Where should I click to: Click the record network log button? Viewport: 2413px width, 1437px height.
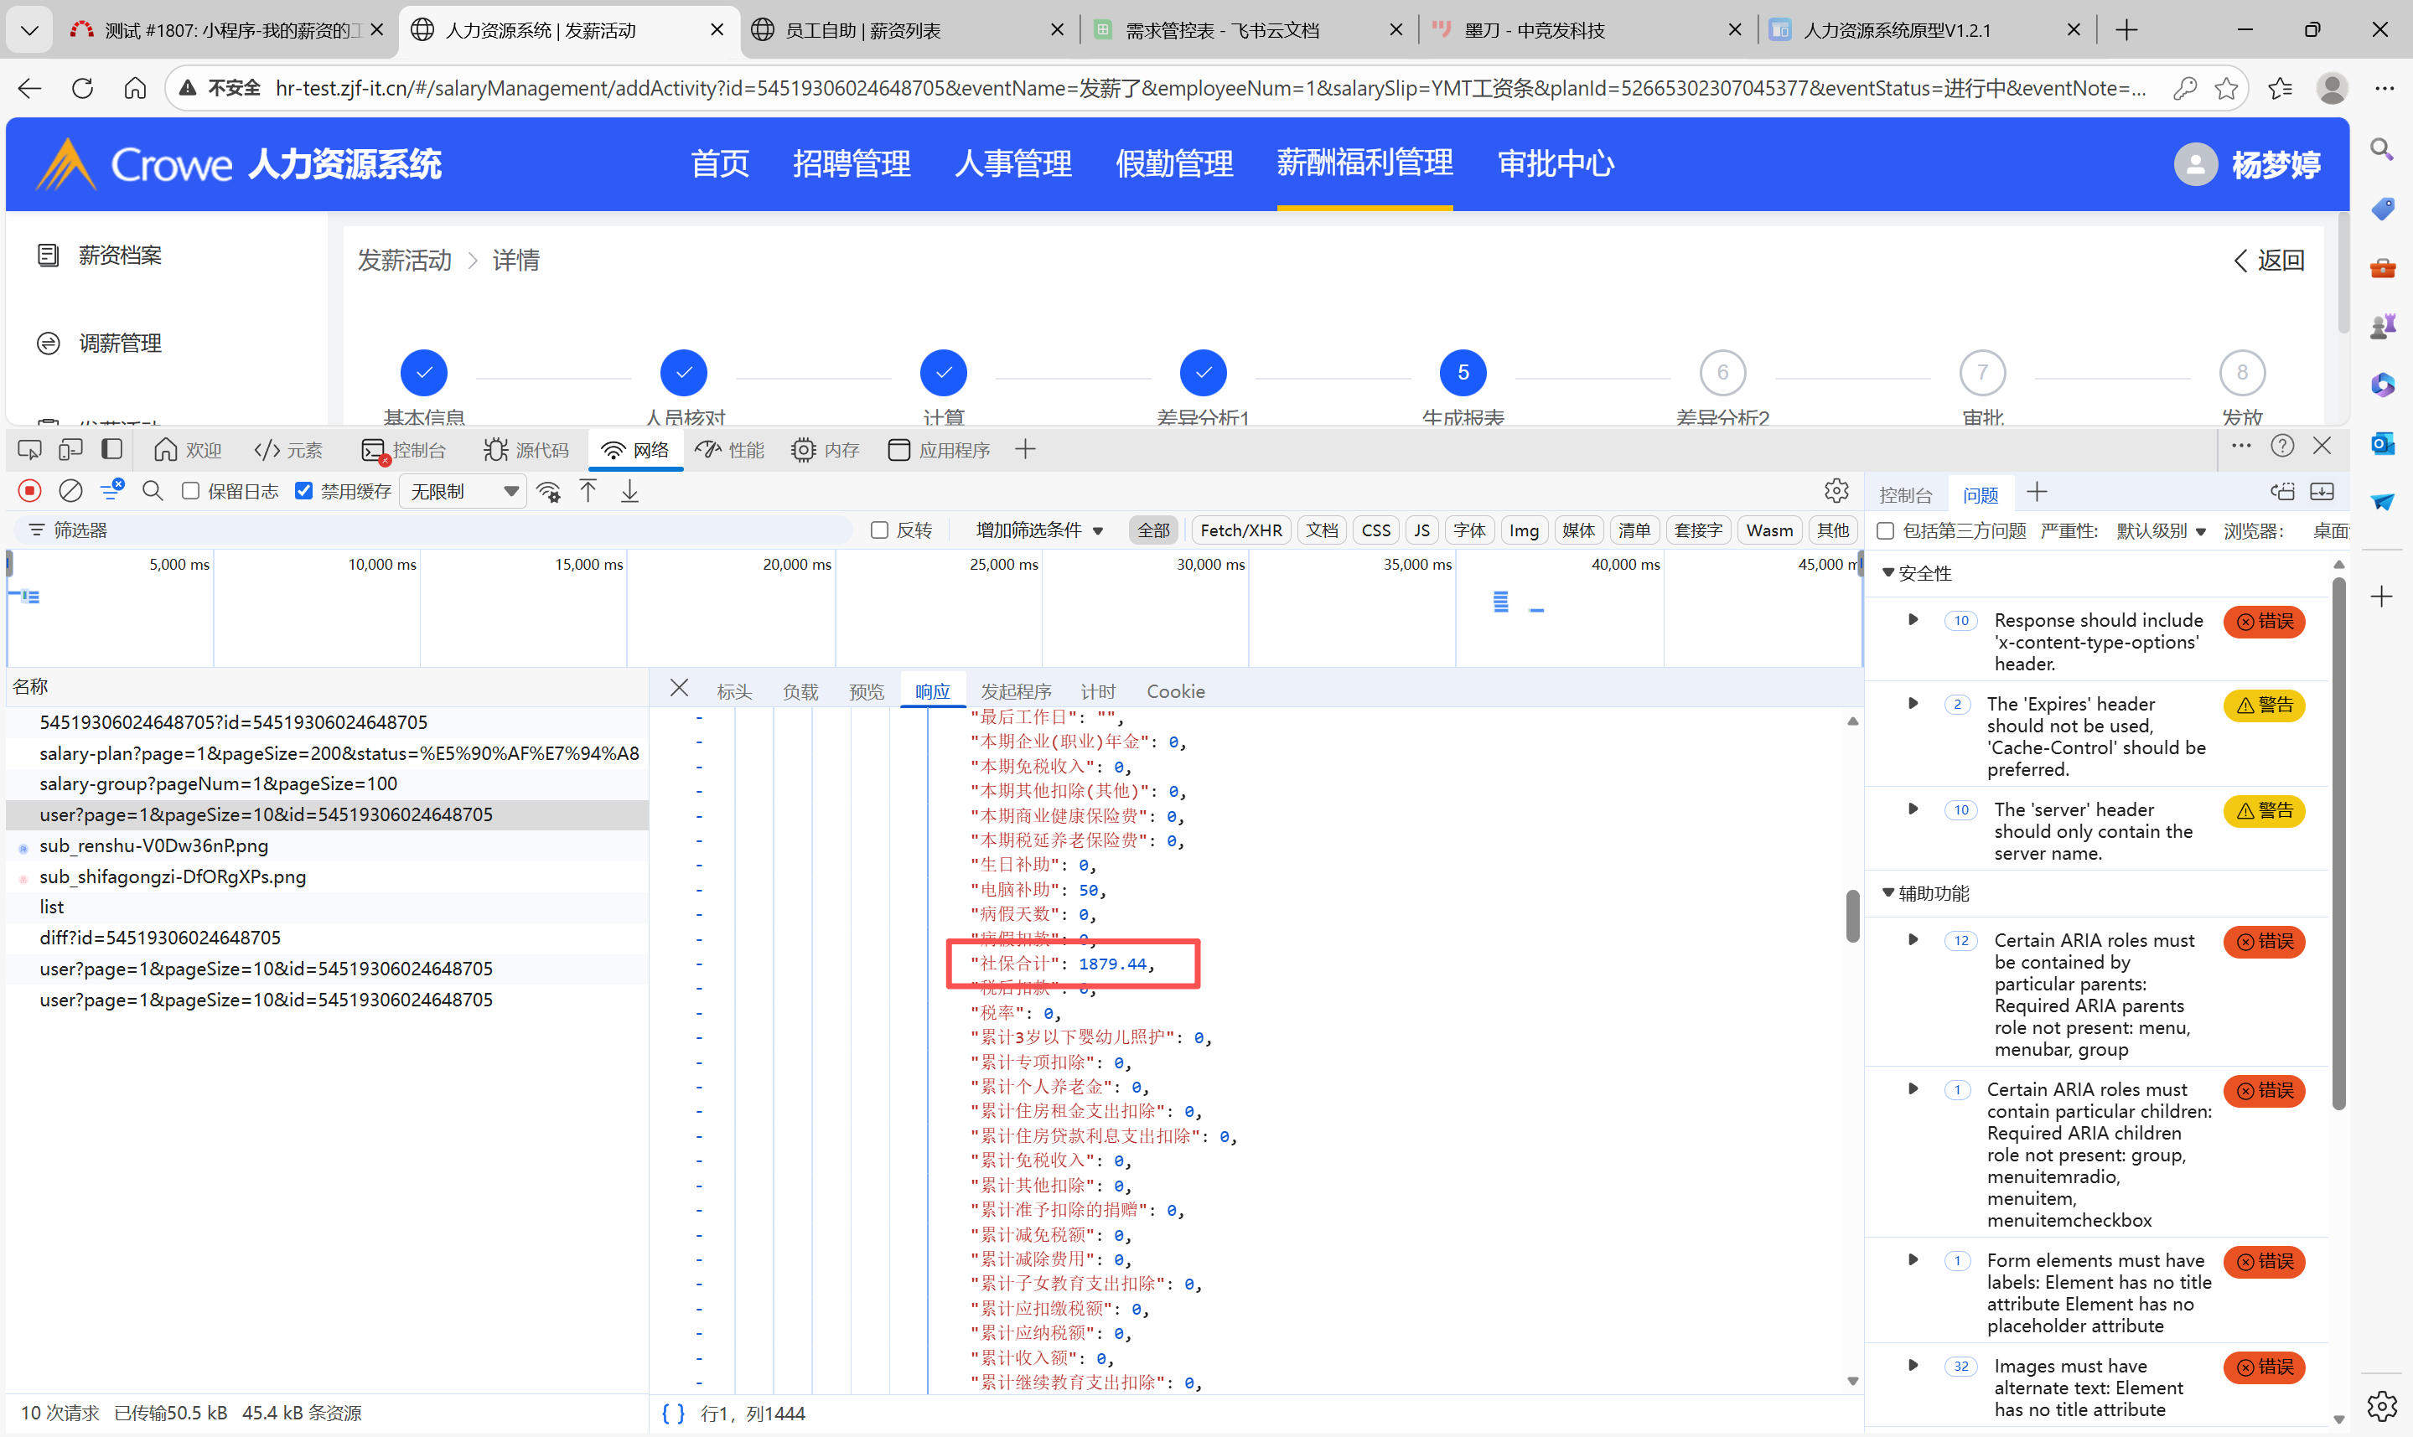point(30,491)
